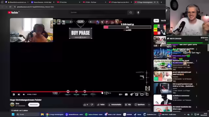Screen dimensions: 209x117
Task: Reload the page in the browser
Action: pyautogui.click(x=10, y=7)
